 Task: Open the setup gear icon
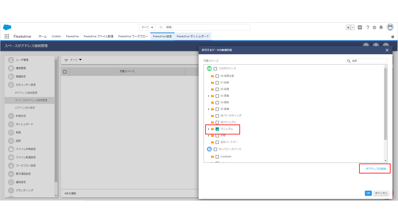coord(374,27)
